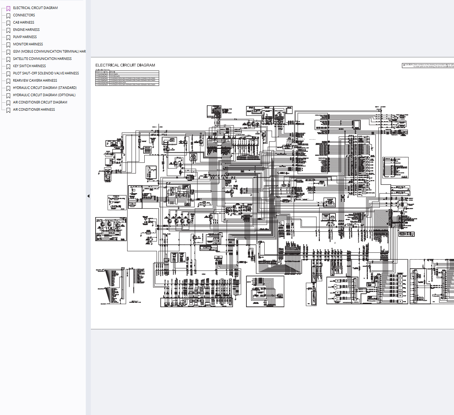Open the HYDRAULIC CIRCUIT DIAGRAM (OPTIONAL) bookmark
The width and height of the screenshot is (454, 415).
[x=44, y=95]
